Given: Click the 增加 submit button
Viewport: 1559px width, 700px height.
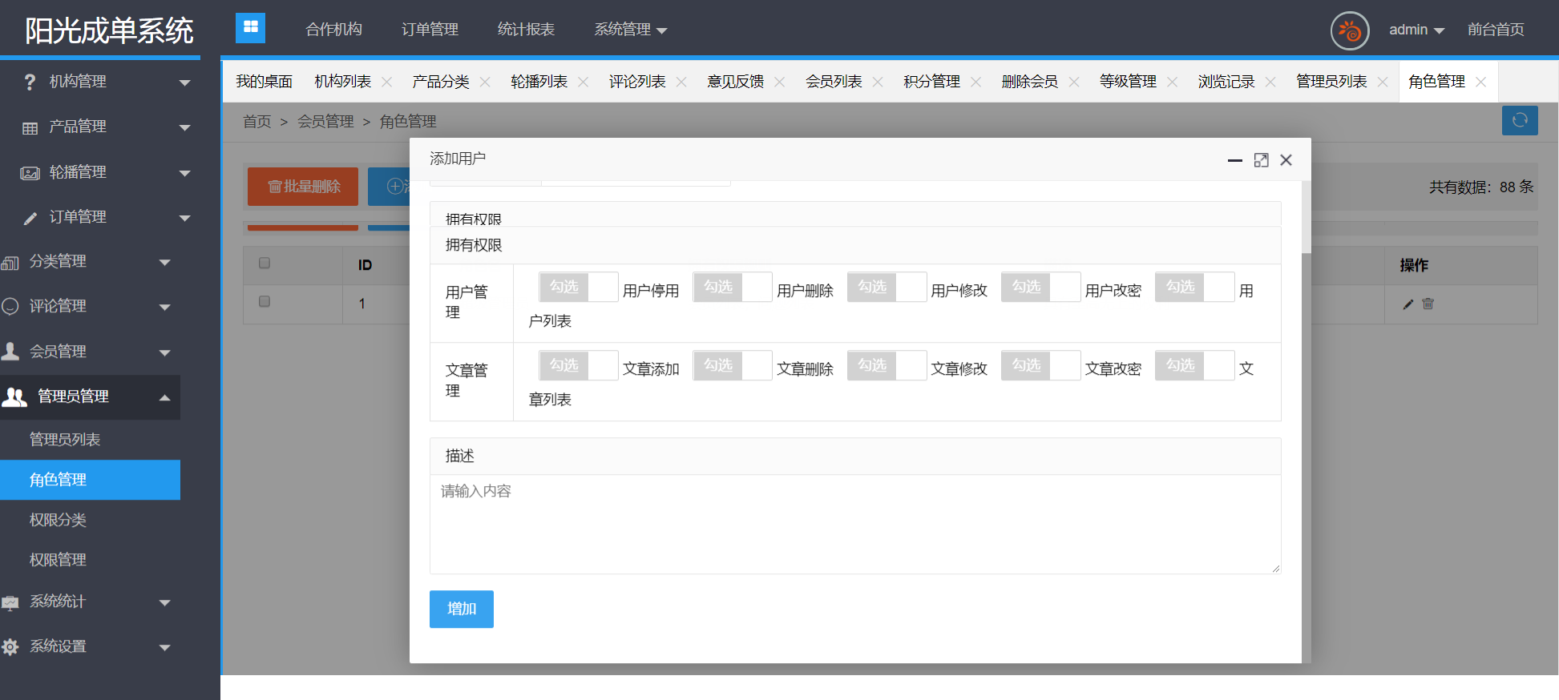Looking at the screenshot, I should 461,609.
